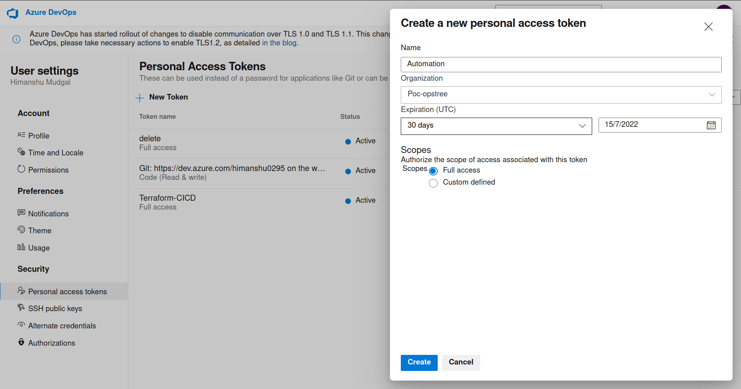This screenshot has height=389, width=741.
Task: Click the Azure DevOps logo
Action: point(12,12)
